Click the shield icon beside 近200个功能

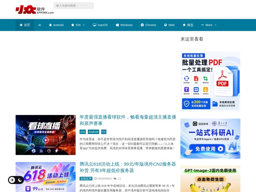187,104
